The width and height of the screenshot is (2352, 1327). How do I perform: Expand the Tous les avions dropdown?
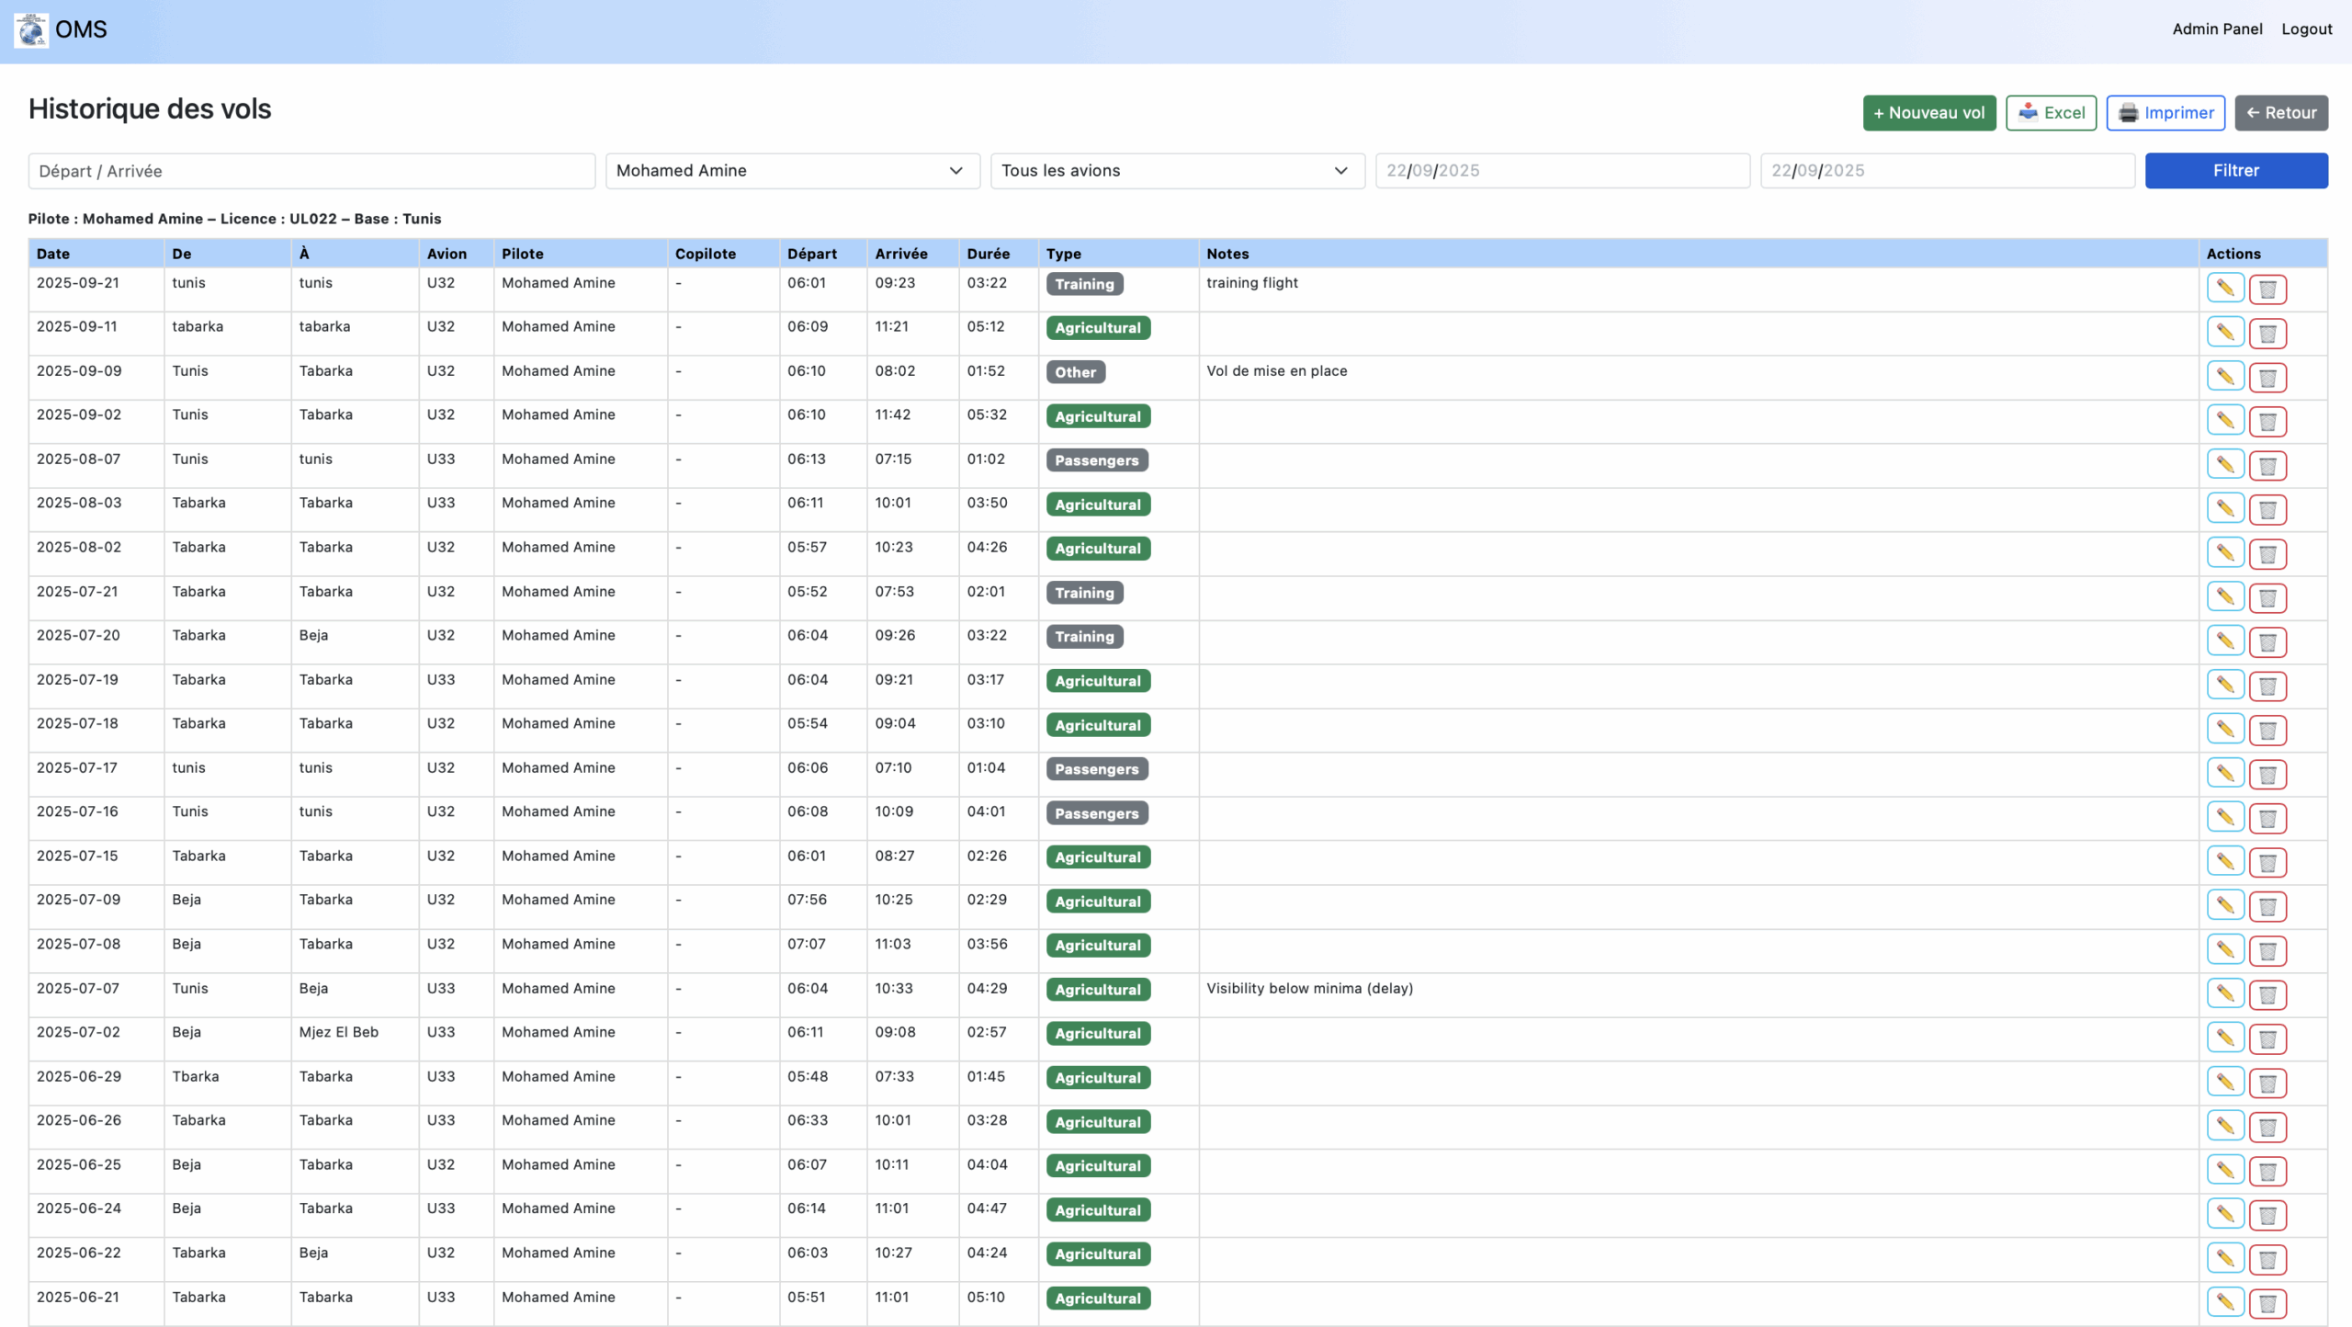point(1176,171)
